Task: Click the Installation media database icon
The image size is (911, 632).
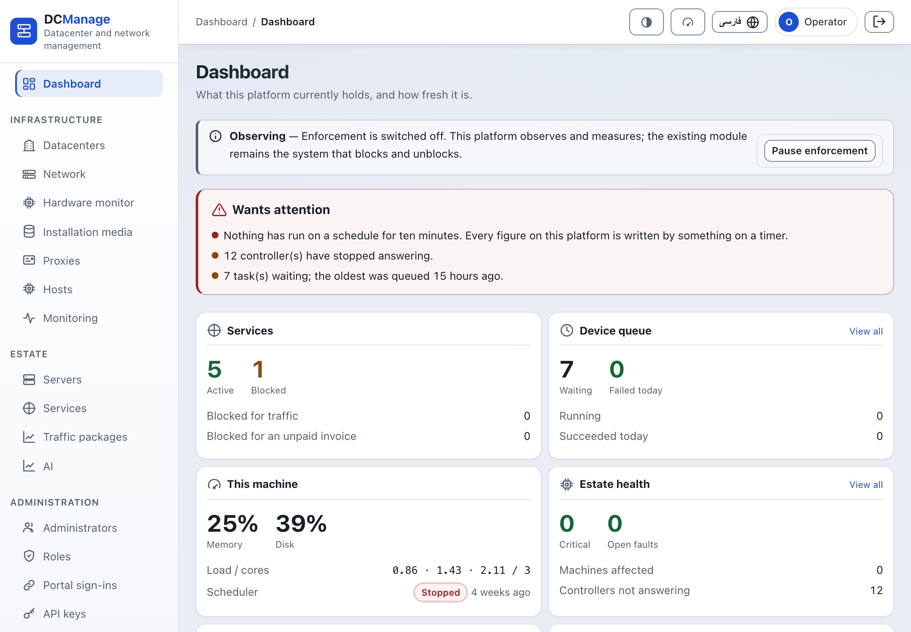Action: coord(29,232)
